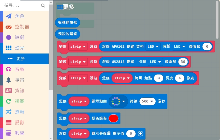Open 資料 LED dropdown in APA102 block
The width and height of the screenshot is (220, 140).
point(153,47)
